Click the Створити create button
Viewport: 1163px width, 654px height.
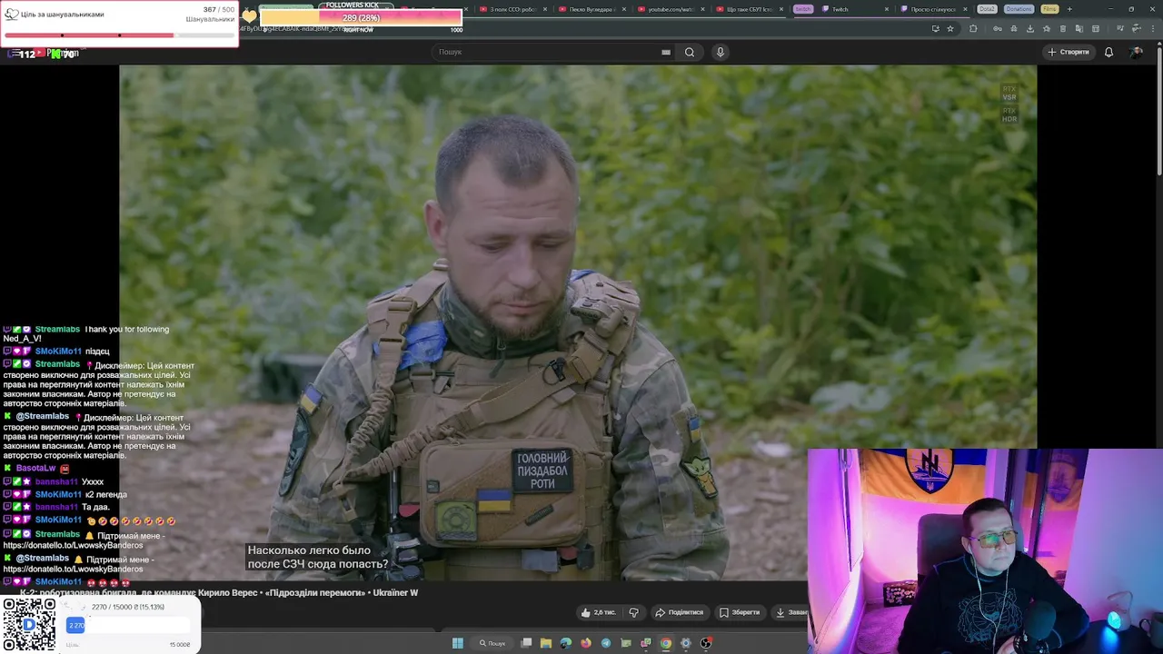click(1069, 52)
